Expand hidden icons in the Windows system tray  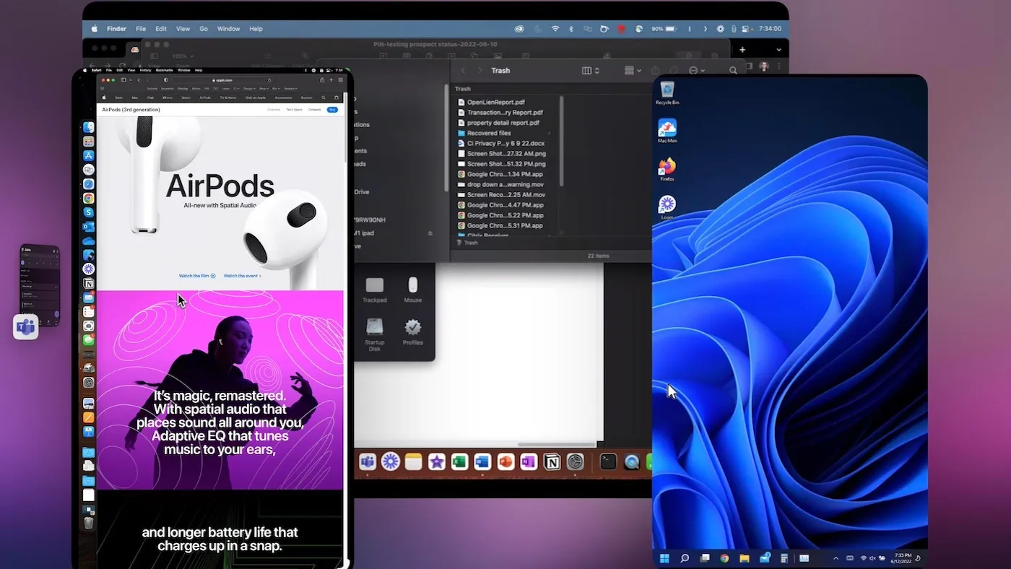coord(836,557)
